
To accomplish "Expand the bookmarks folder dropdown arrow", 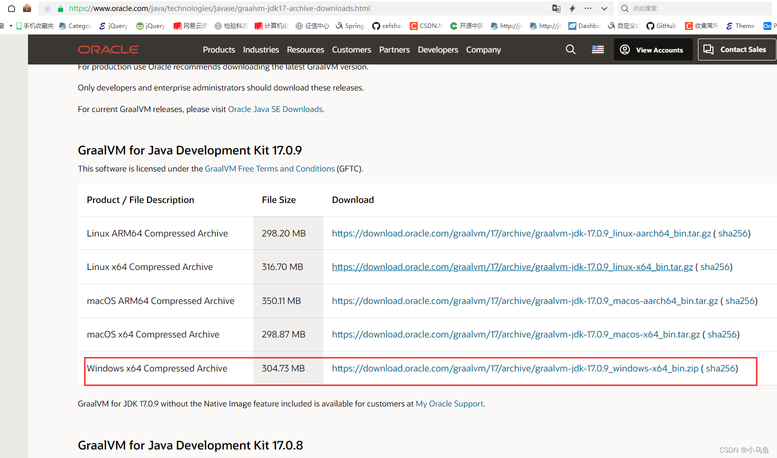I will coord(11,26).
